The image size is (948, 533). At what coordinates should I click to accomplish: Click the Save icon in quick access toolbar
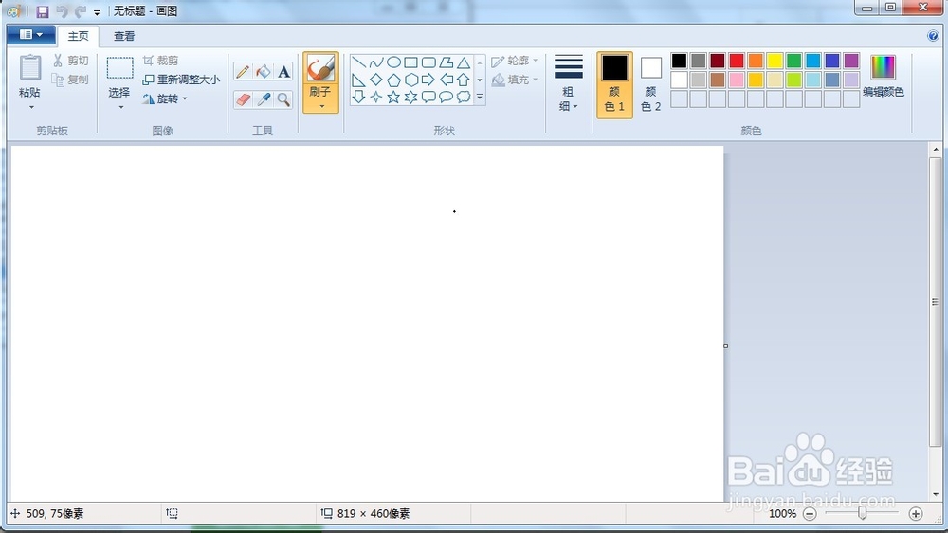coord(43,11)
